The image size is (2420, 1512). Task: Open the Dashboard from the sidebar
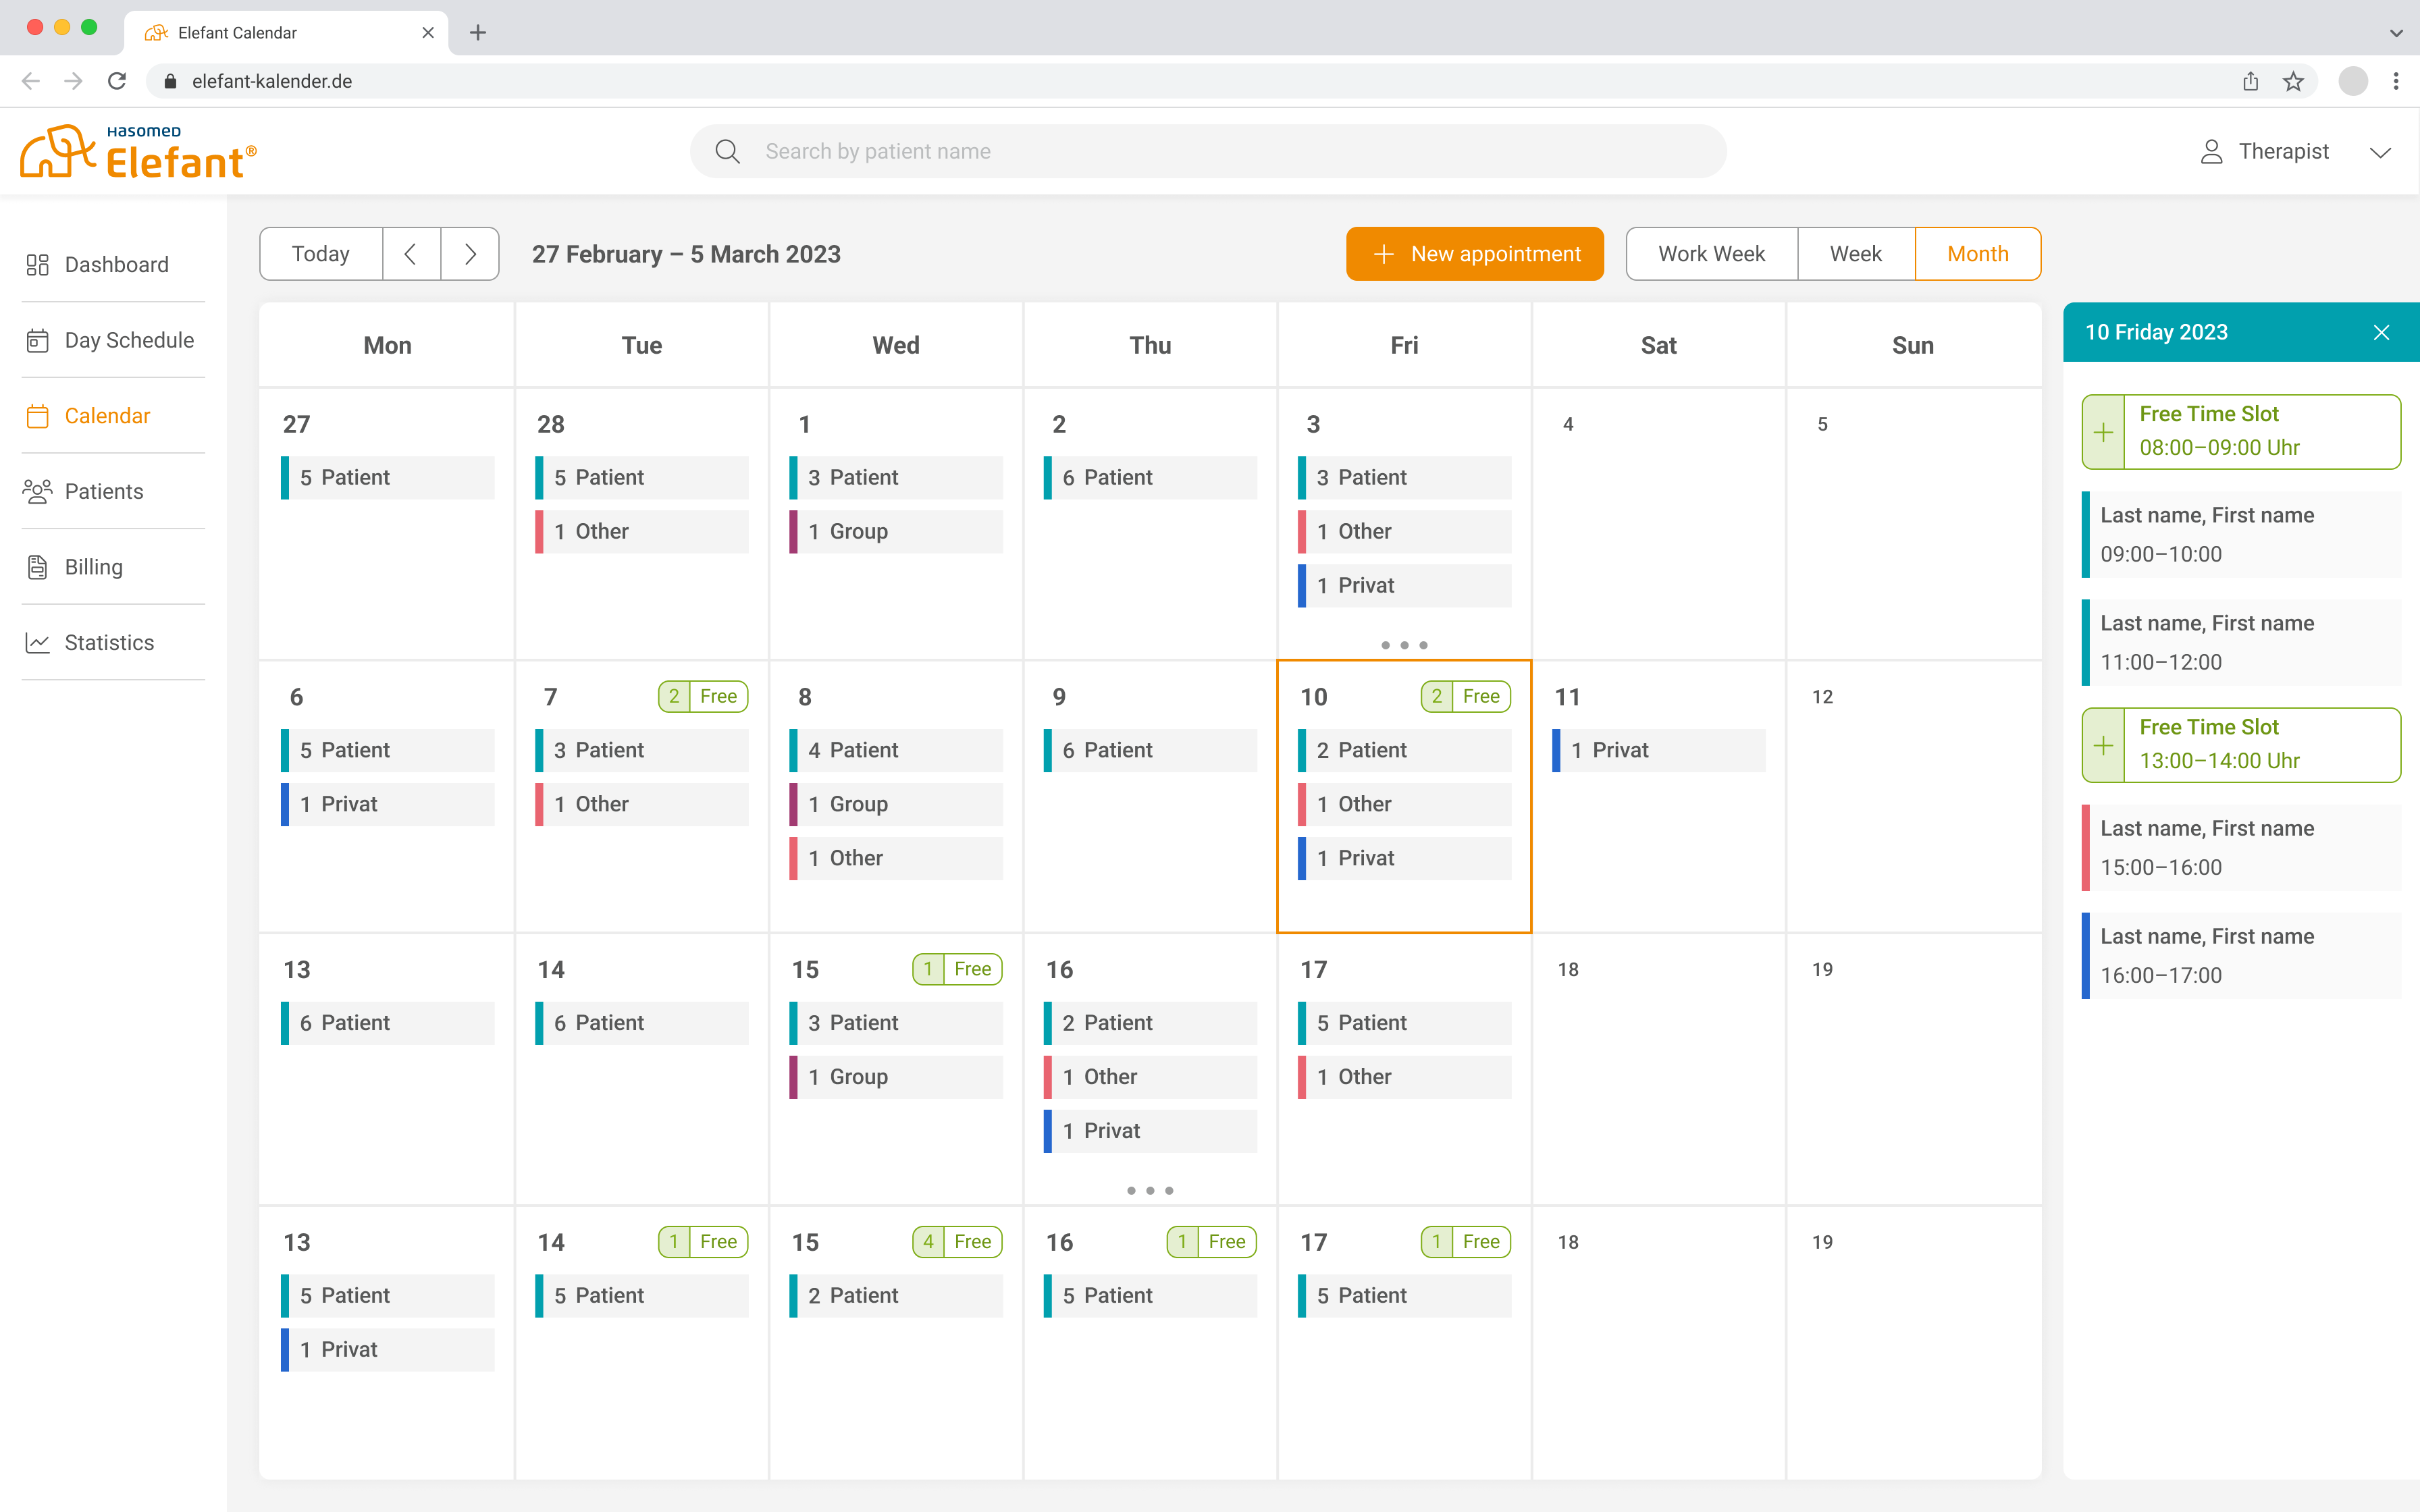tap(38, 264)
